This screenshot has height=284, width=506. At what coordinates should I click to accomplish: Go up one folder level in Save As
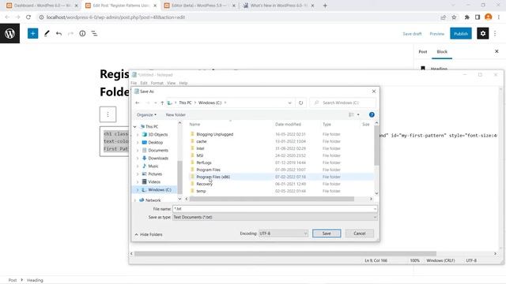pyautogui.click(x=162, y=103)
